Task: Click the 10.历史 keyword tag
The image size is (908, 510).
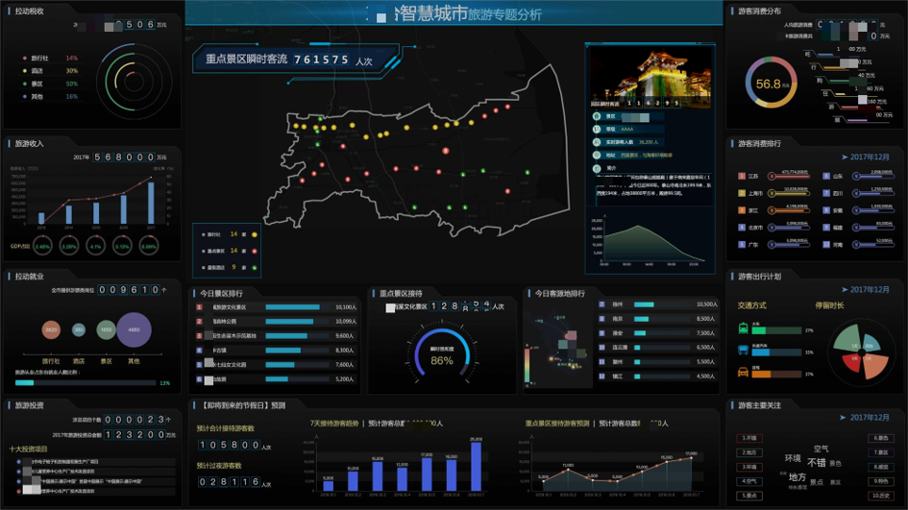Action: pos(880,496)
